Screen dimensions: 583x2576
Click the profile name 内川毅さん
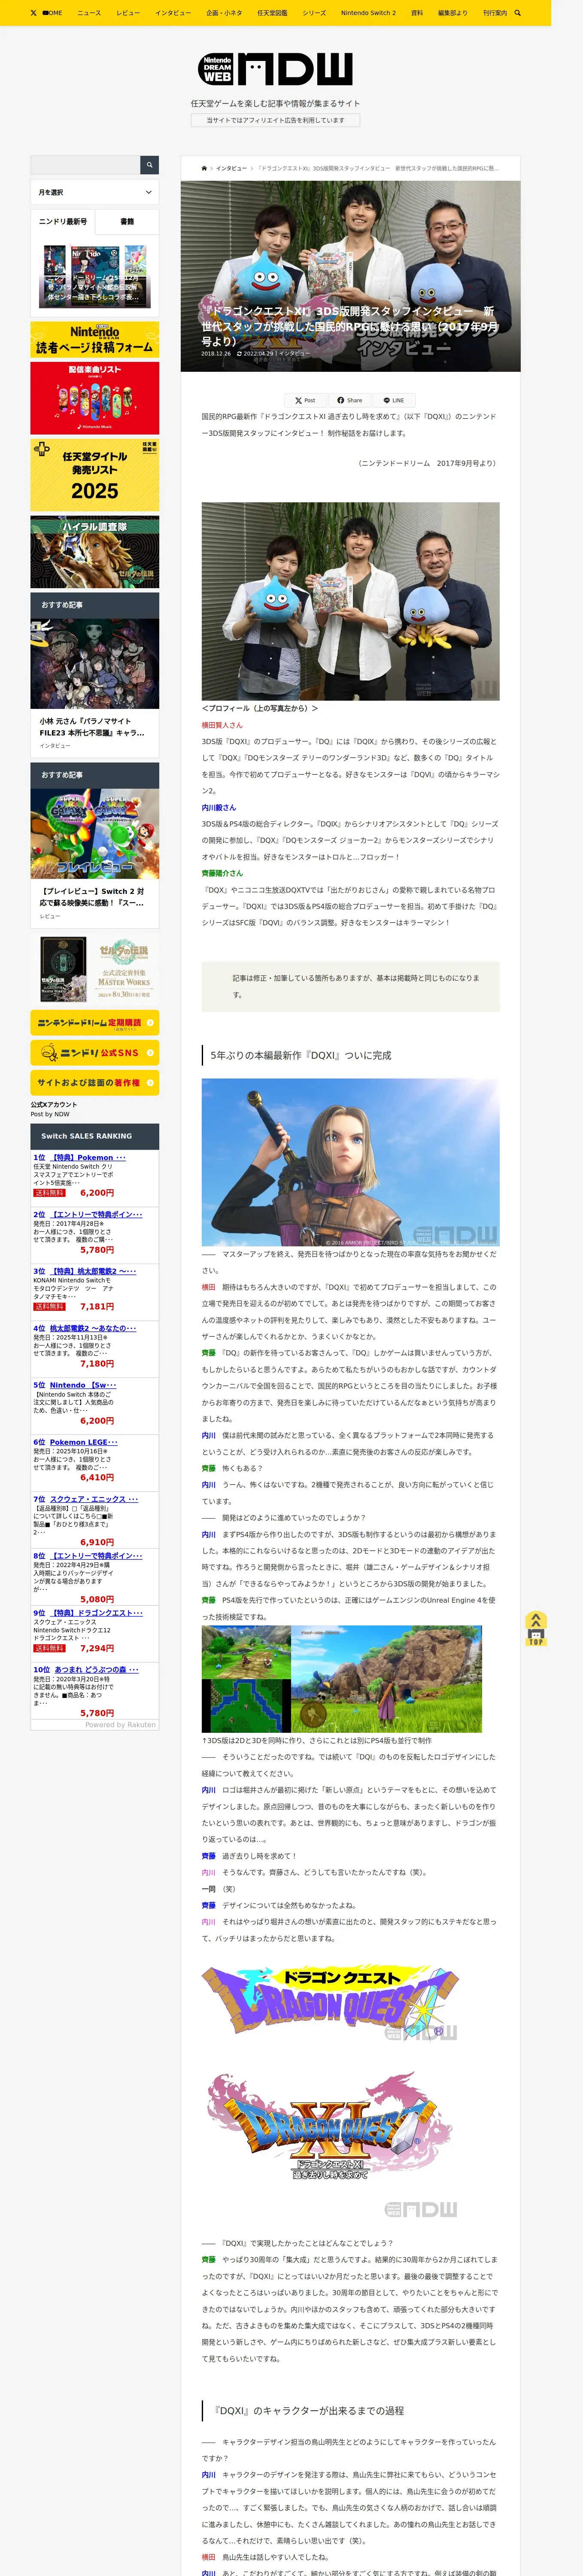[x=219, y=807]
